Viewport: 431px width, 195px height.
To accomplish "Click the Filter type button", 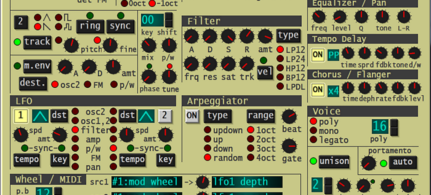I will 288,35.
